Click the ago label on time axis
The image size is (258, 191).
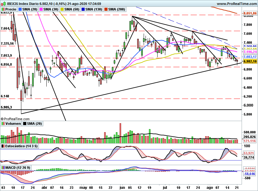[x=209, y=188]
